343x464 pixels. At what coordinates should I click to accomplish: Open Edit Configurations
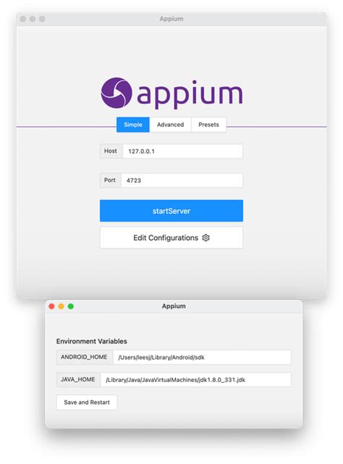[x=171, y=238]
